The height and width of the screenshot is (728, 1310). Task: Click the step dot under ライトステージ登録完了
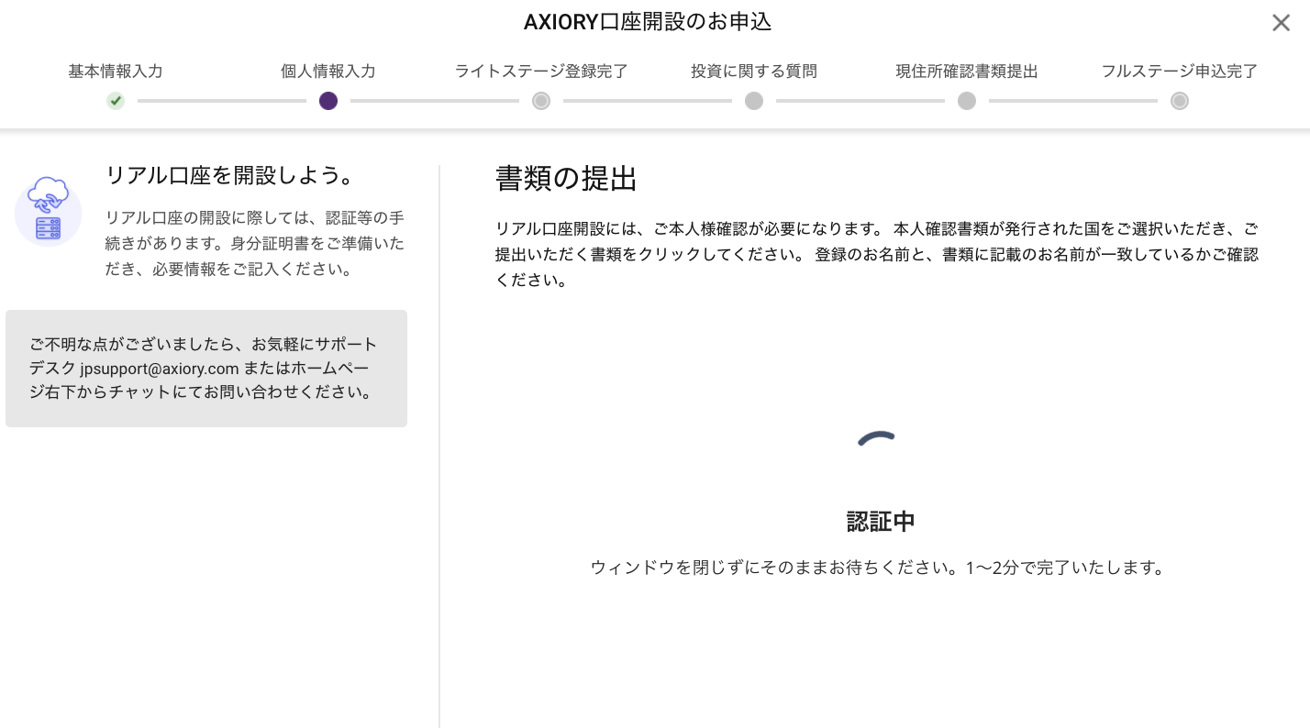point(541,101)
